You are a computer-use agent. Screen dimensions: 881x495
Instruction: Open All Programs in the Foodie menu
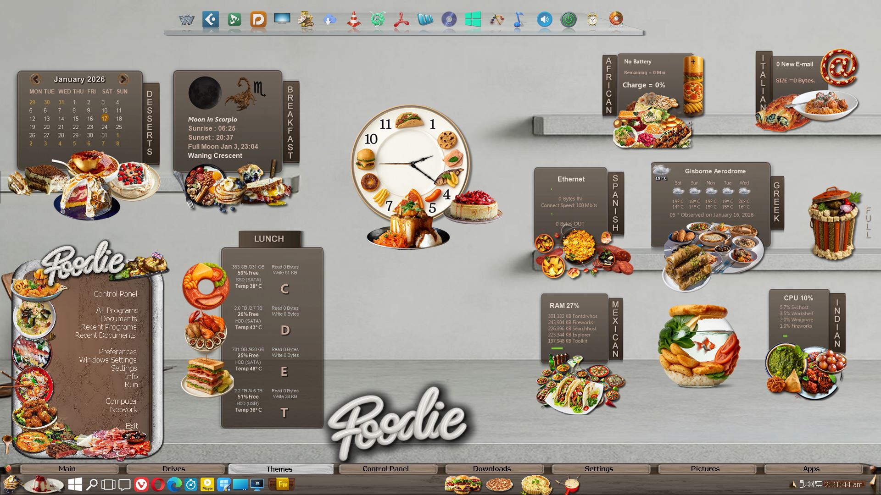(117, 310)
